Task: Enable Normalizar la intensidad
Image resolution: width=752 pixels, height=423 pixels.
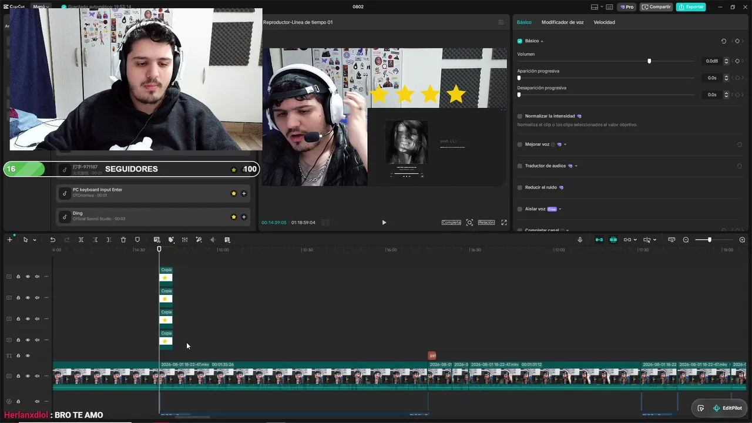Action: (x=520, y=116)
